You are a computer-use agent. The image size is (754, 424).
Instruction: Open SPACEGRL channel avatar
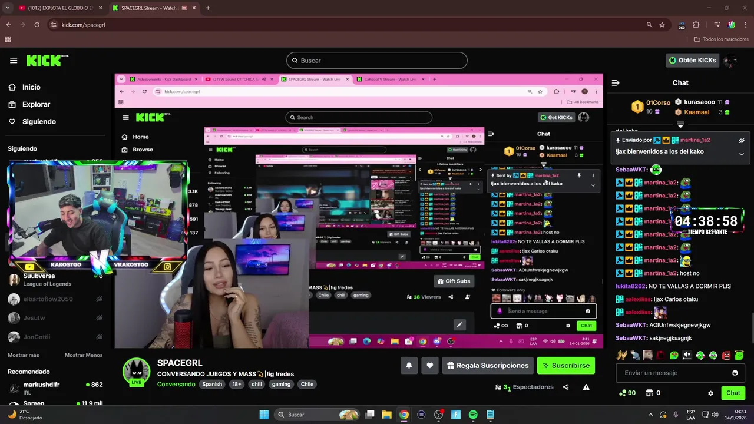pos(136,372)
